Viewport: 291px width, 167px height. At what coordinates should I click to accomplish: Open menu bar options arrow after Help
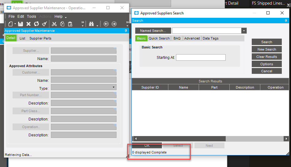(66, 17)
